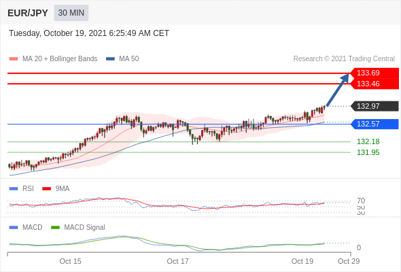Viewport: 401px width, 272px height.
Task: Click the blue upward forecast arrow
Action: tap(338, 90)
